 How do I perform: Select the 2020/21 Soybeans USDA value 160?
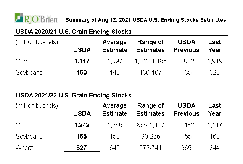(82, 72)
